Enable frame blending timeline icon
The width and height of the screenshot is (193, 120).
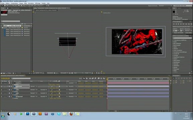click(93, 78)
